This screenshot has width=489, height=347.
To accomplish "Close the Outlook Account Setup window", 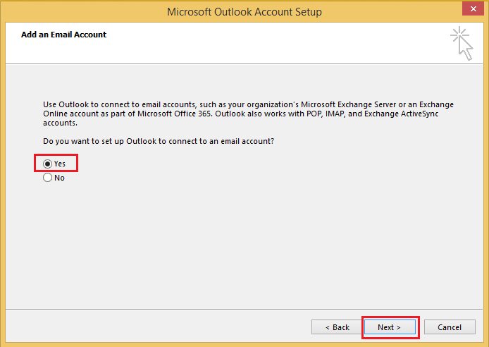I will pos(473,8).
